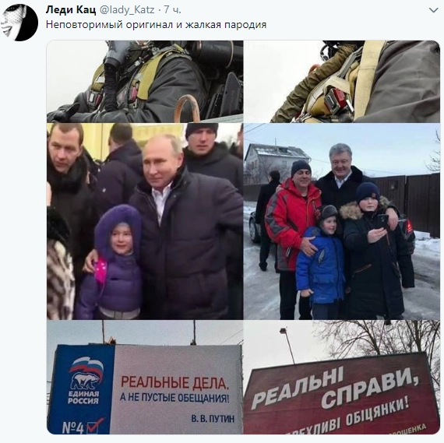Select the tweet text Неповторимый оригинал

coord(109,25)
